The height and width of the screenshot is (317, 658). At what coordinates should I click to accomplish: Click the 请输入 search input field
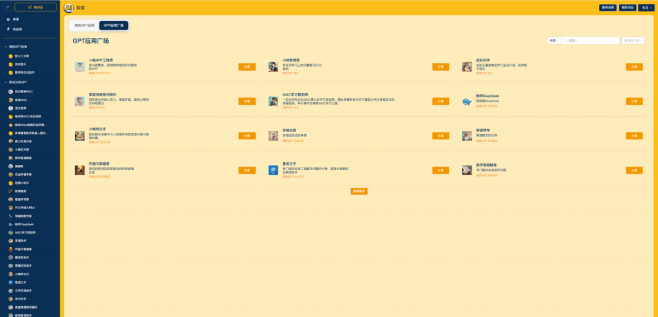(x=590, y=40)
